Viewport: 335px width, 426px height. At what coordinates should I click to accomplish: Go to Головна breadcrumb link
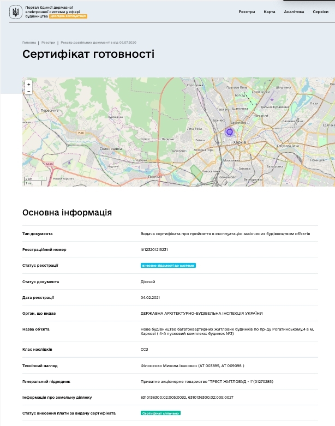tap(29, 43)
